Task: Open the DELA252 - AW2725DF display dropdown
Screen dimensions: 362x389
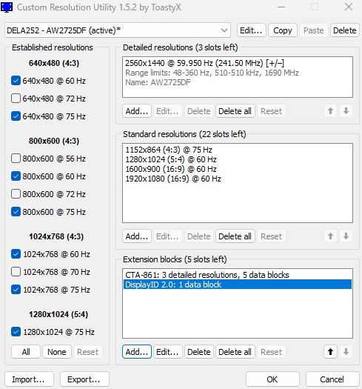Action: (118, 30)
